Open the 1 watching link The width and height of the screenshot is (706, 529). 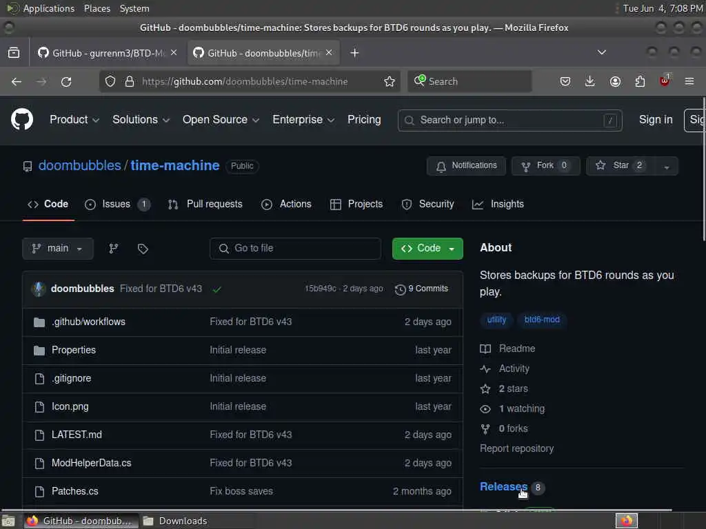click(x=512, y=409)
